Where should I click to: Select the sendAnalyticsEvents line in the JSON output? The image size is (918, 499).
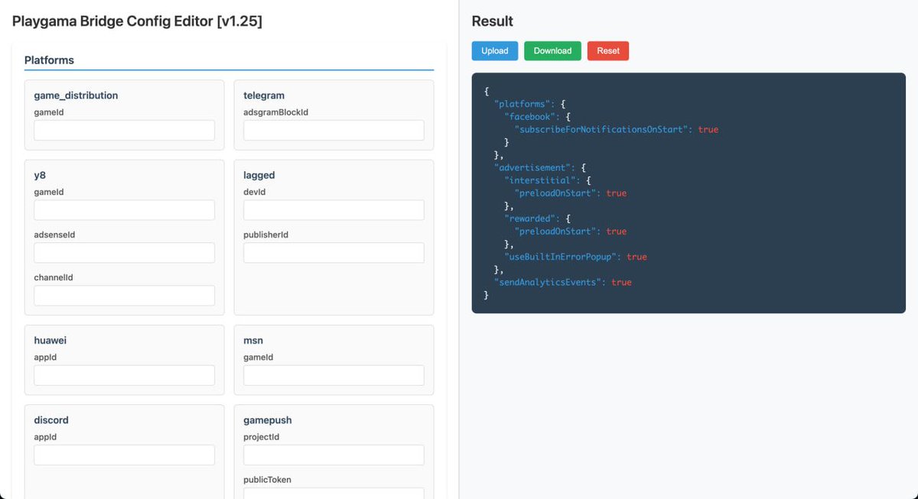[562, 281]
